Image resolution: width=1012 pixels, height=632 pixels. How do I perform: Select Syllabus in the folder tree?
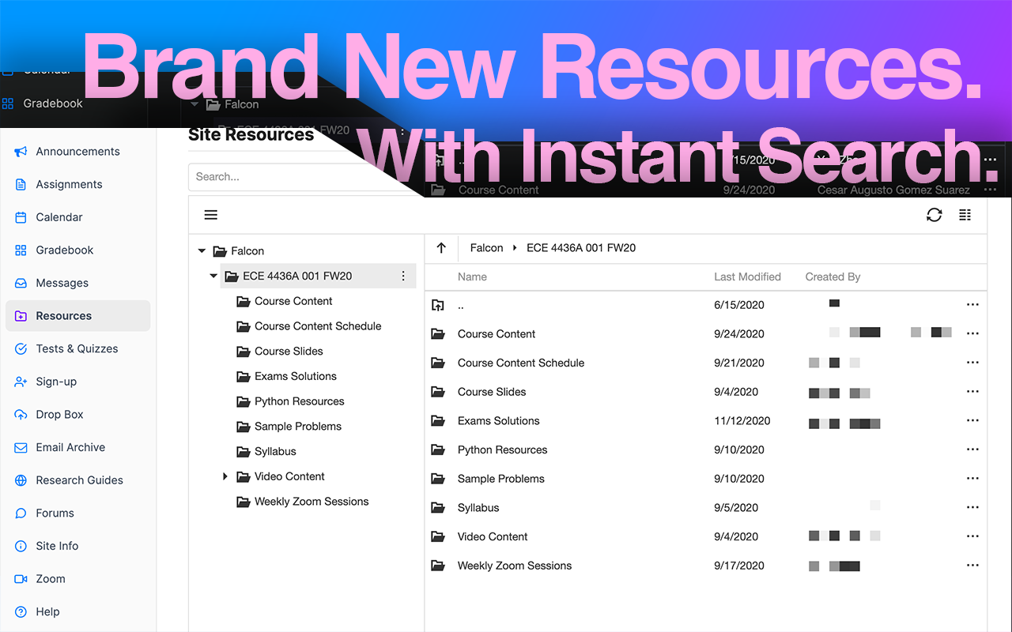(275, 452)
